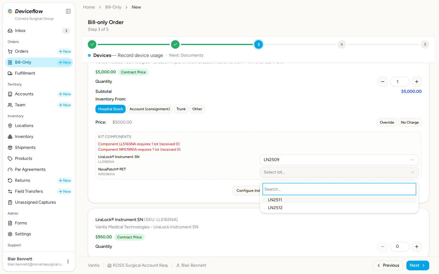Navigate to Home breadcrumb
The height and width of the screenshot is (274, 439).
tap(89, 7)
